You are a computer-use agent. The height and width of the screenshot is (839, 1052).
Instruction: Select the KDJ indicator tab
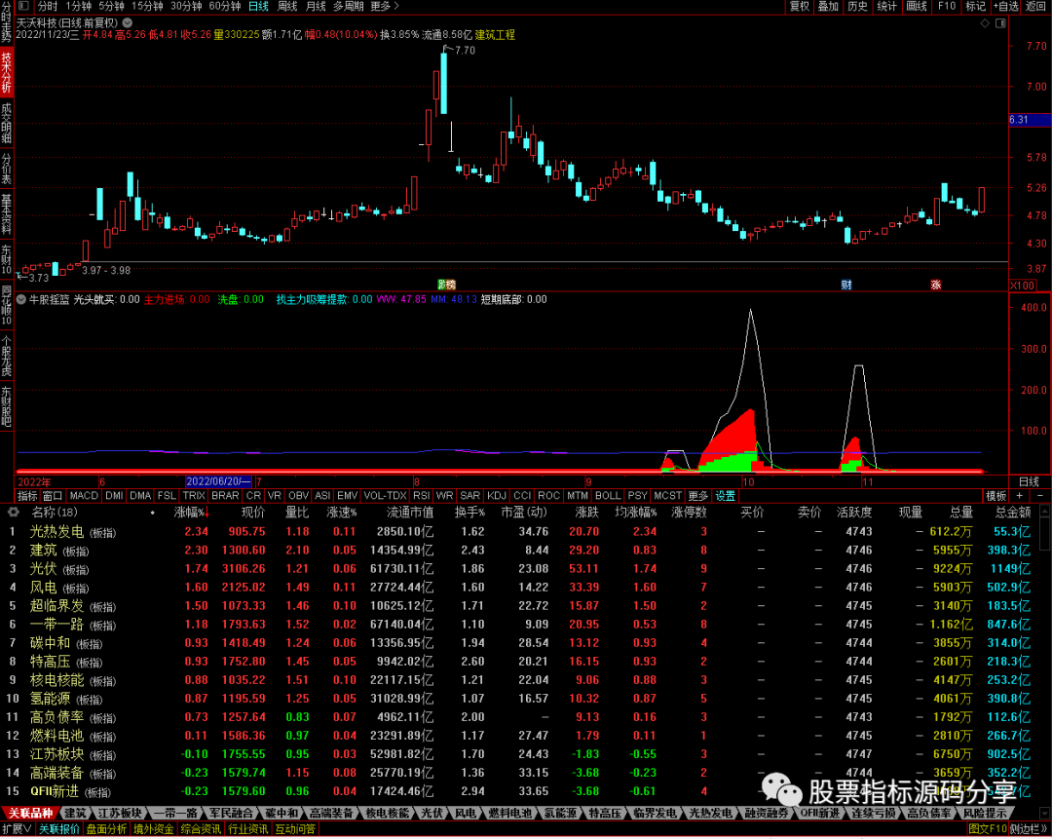[497, 495]
